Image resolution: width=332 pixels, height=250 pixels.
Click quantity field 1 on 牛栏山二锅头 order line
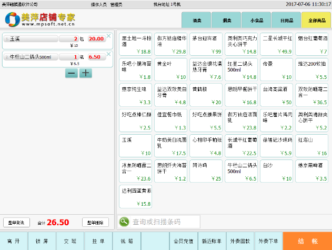point(69,57)
